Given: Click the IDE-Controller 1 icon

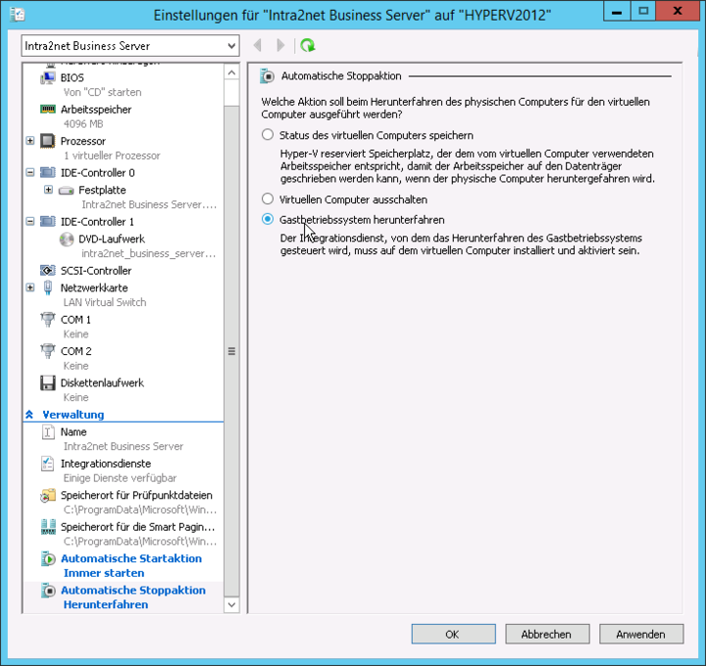Looking at the screenshot, I should [x=48, y=222].
